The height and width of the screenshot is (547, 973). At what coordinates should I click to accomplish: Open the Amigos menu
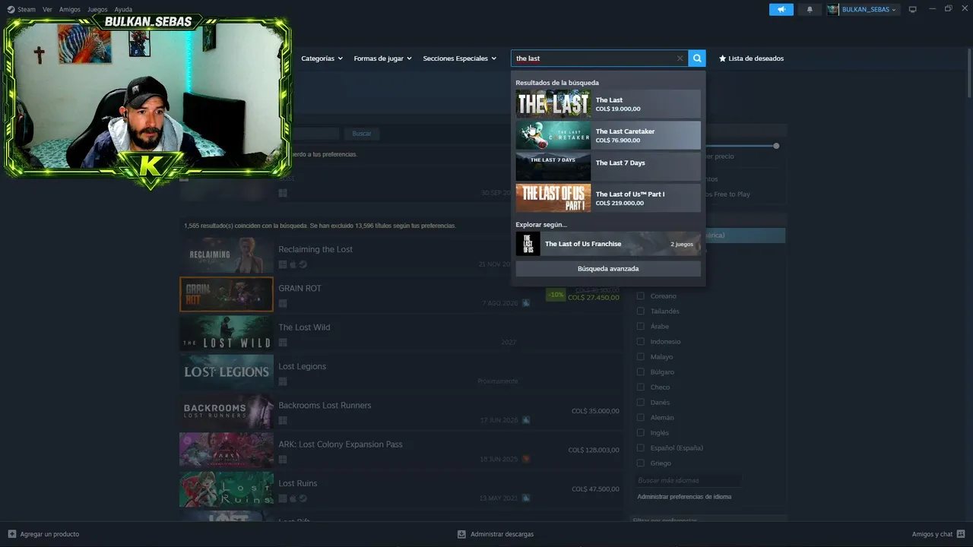tap(70, 9)
